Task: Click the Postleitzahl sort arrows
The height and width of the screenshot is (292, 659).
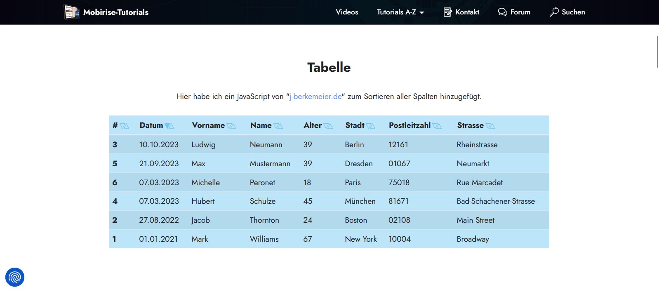Action: pos(437,126)
